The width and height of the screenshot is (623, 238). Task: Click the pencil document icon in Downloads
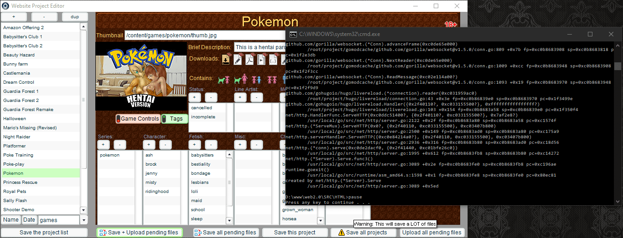(238, 59)
